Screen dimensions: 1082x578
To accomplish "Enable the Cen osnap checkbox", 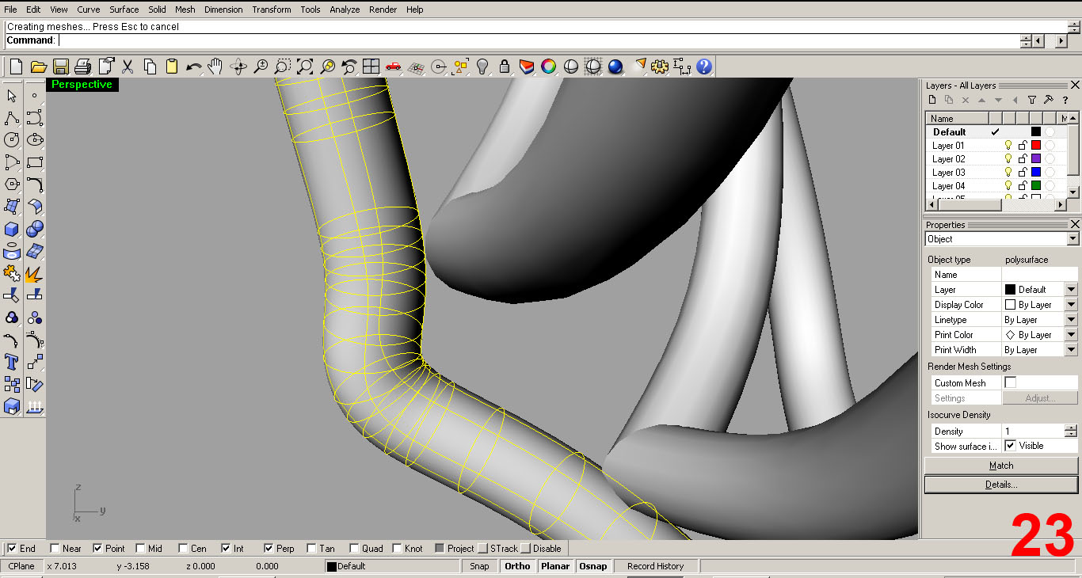I will (x=183, y=548).
